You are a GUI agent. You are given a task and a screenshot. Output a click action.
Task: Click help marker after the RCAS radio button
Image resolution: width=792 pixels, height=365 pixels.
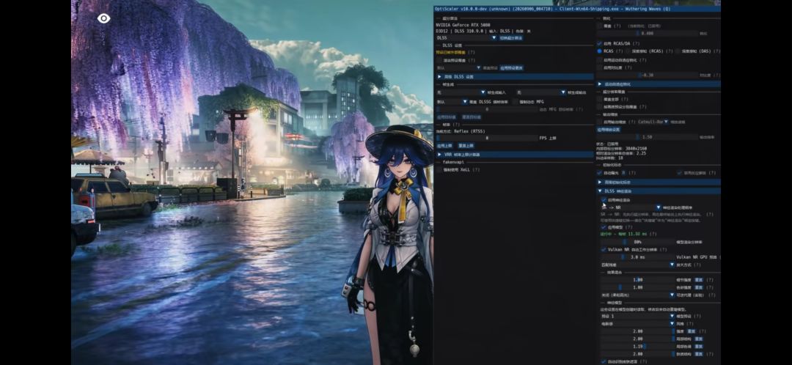tap(620, 51)
